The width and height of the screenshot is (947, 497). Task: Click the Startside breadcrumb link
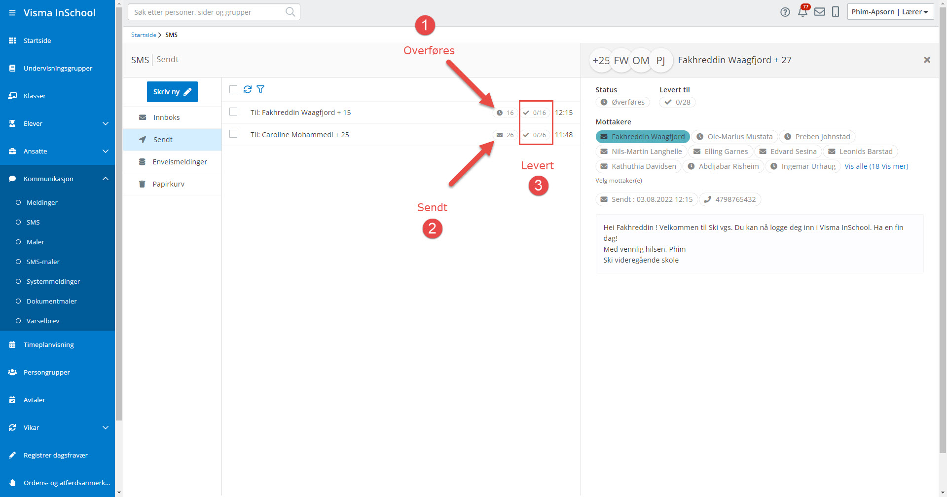[144, 35]
